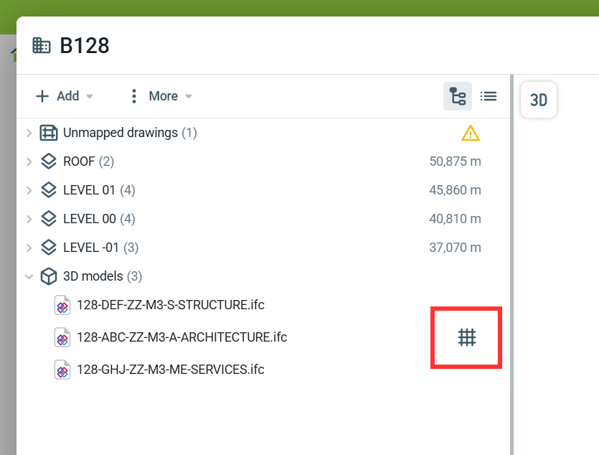Switch to flat list view
Viewport: 599px width, 455px height.
coord(489,96)
